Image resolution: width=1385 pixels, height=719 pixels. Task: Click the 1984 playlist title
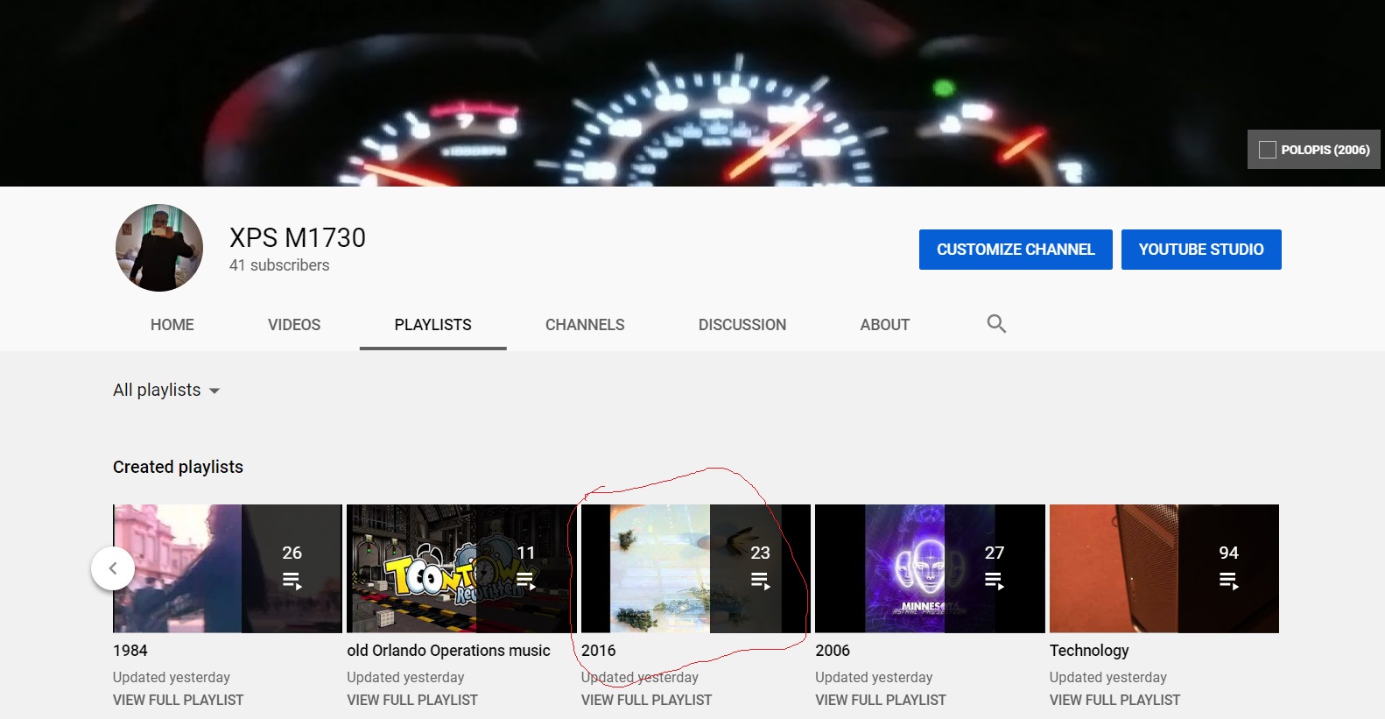130,651
